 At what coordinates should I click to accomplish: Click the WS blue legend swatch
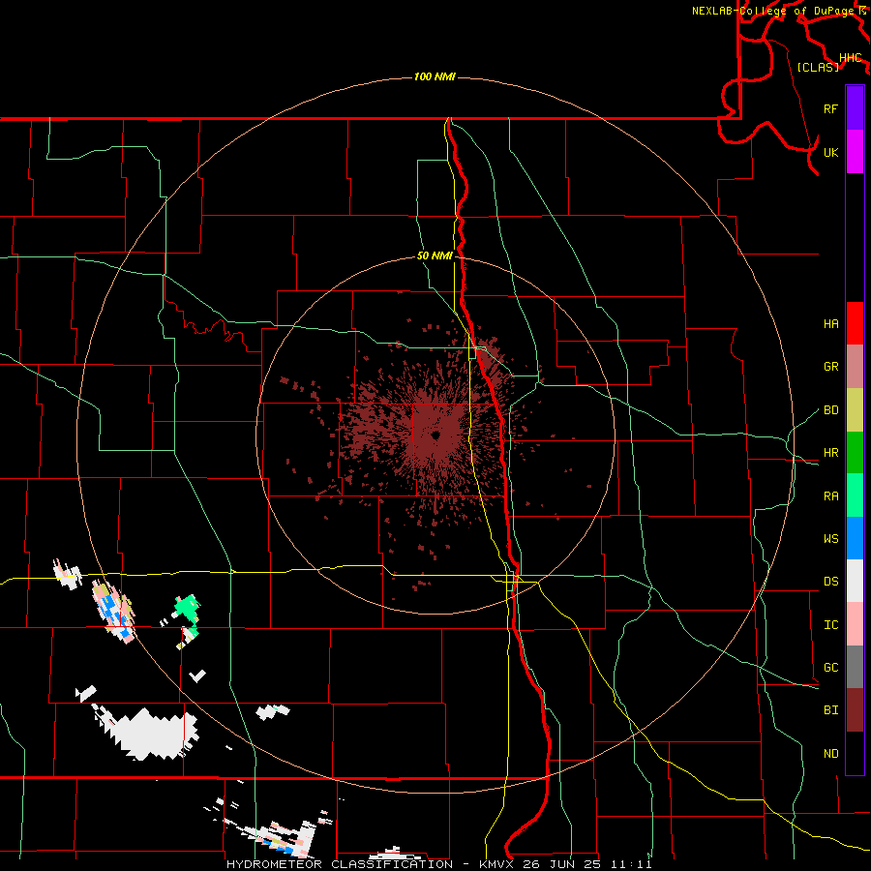pyautogui.click(x=855, y=538)
